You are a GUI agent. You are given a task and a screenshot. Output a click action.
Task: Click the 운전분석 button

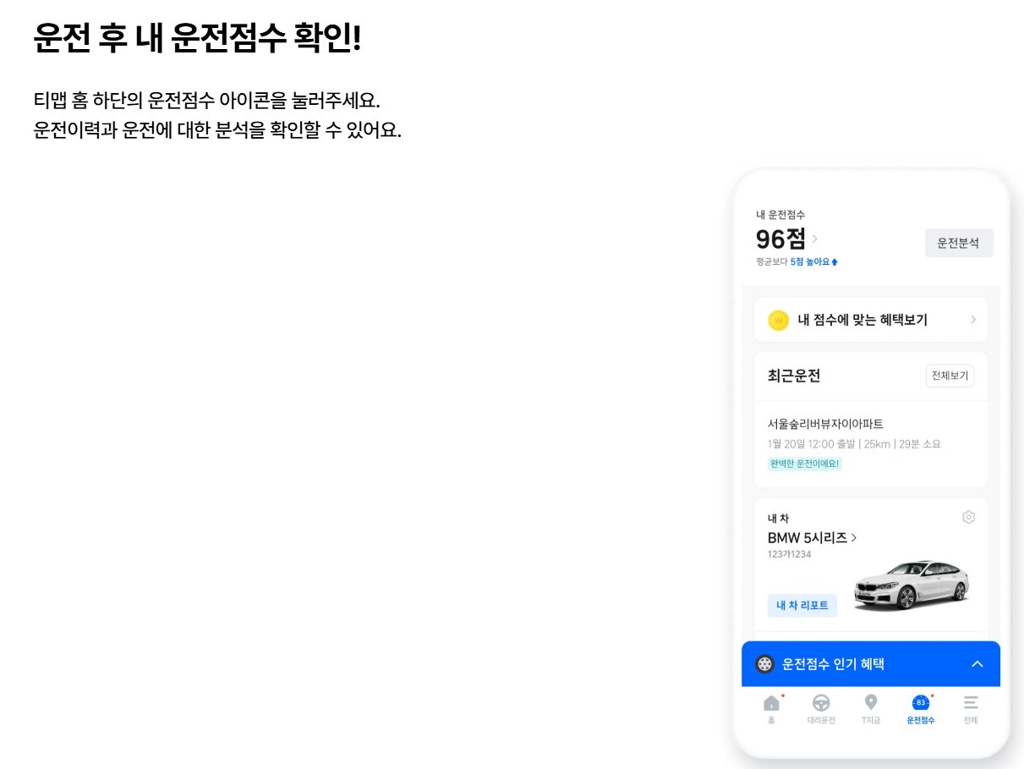coord(959,243)
